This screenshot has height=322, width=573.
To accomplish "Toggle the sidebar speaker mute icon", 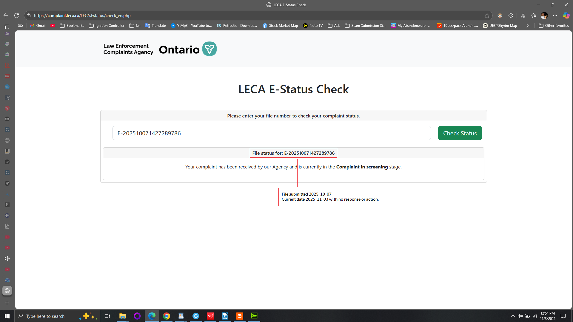I will tap(7, 258).
